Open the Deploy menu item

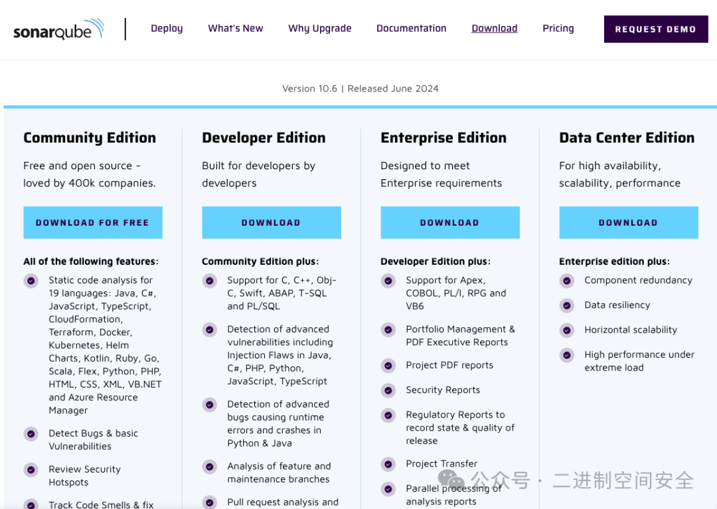pos(167,29)
